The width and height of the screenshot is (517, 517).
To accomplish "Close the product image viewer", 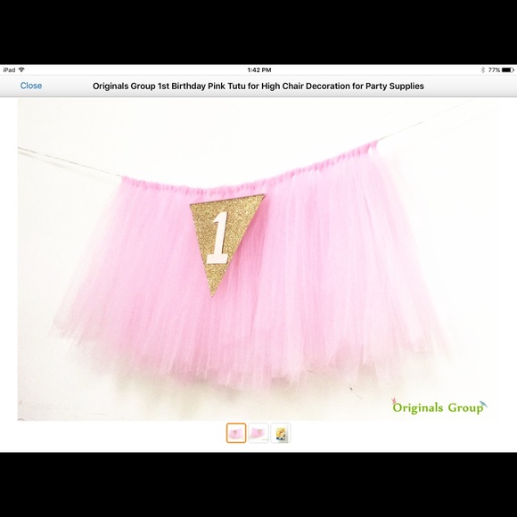I will pos(31,86).
